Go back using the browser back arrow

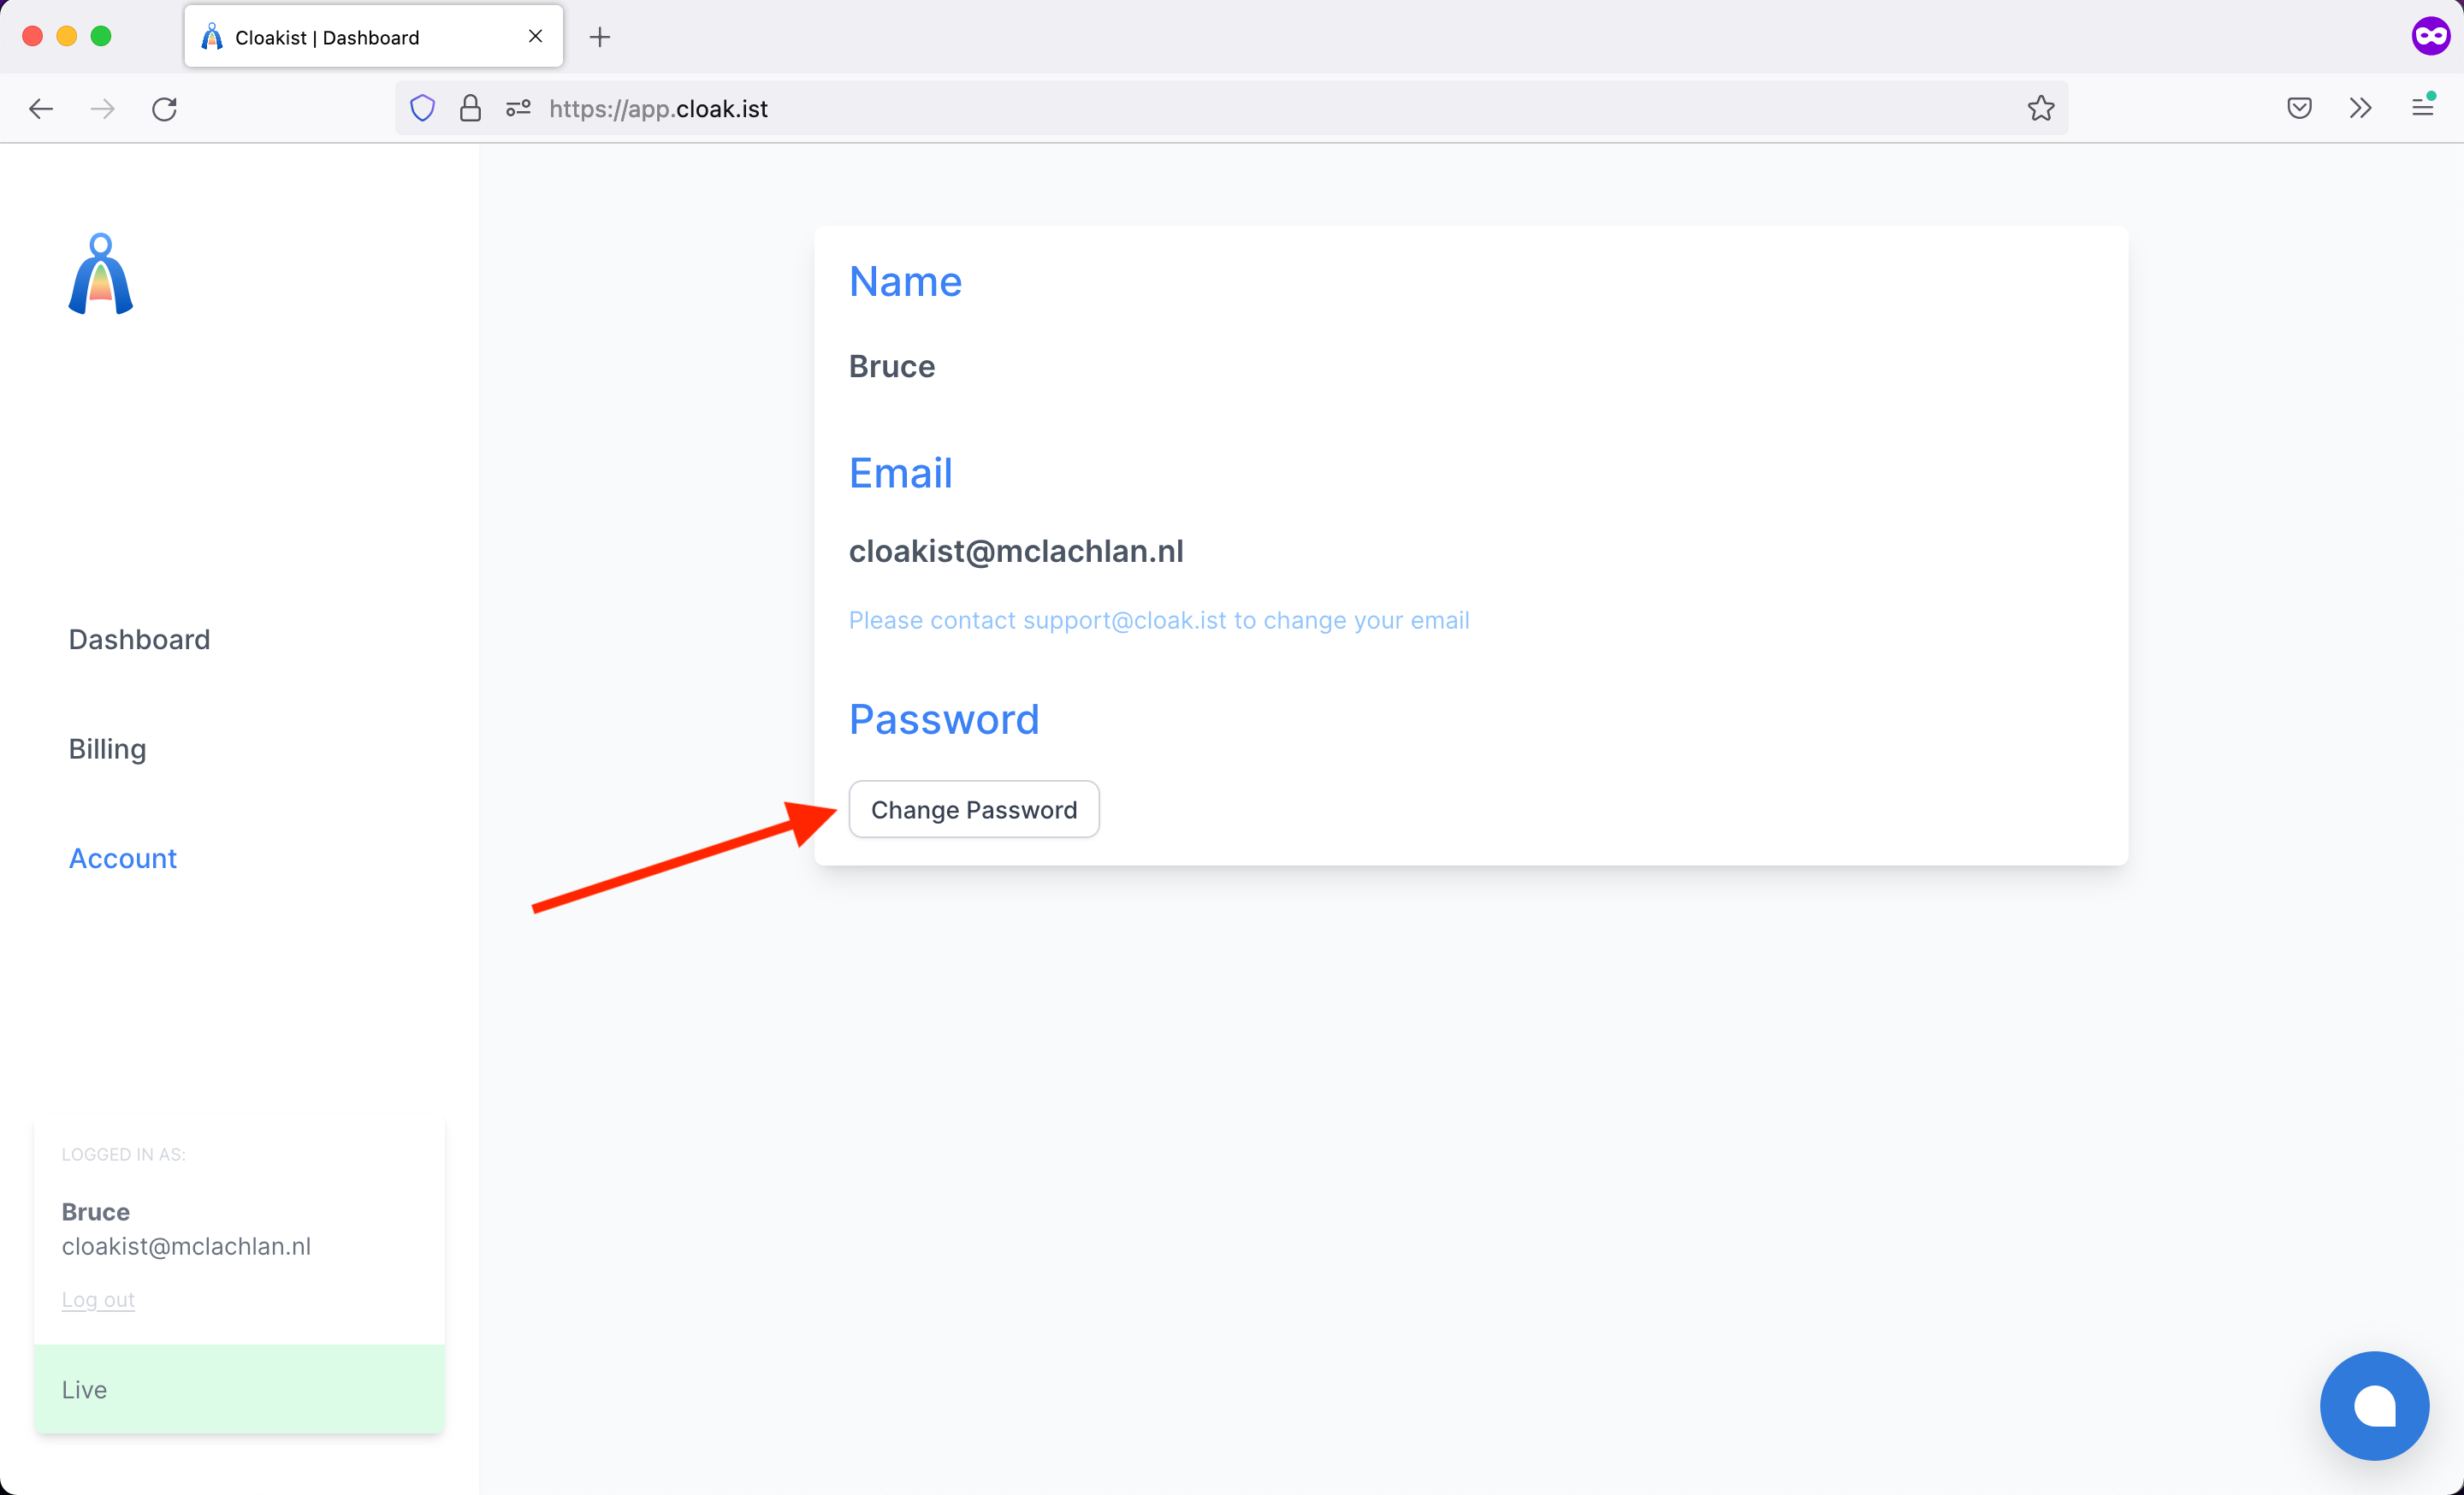click(x=41, y=109)
